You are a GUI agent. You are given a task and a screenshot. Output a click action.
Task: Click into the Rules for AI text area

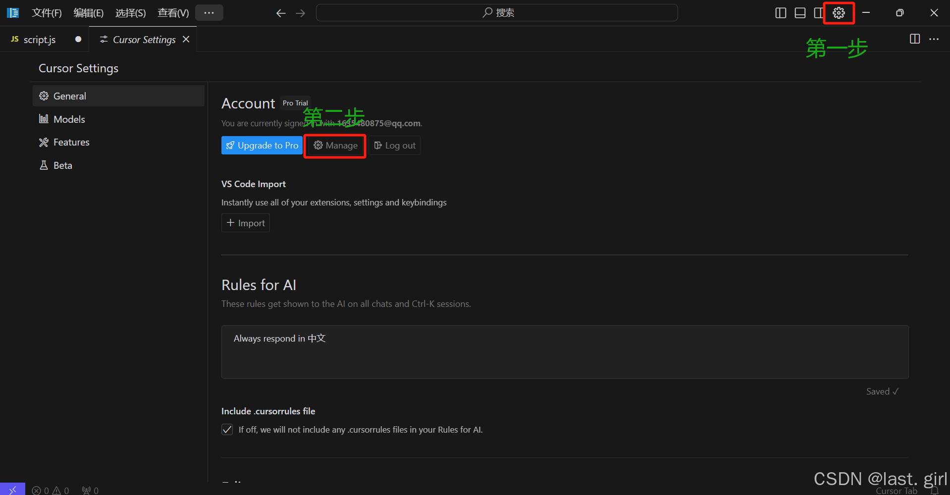(x=565, y=352)
